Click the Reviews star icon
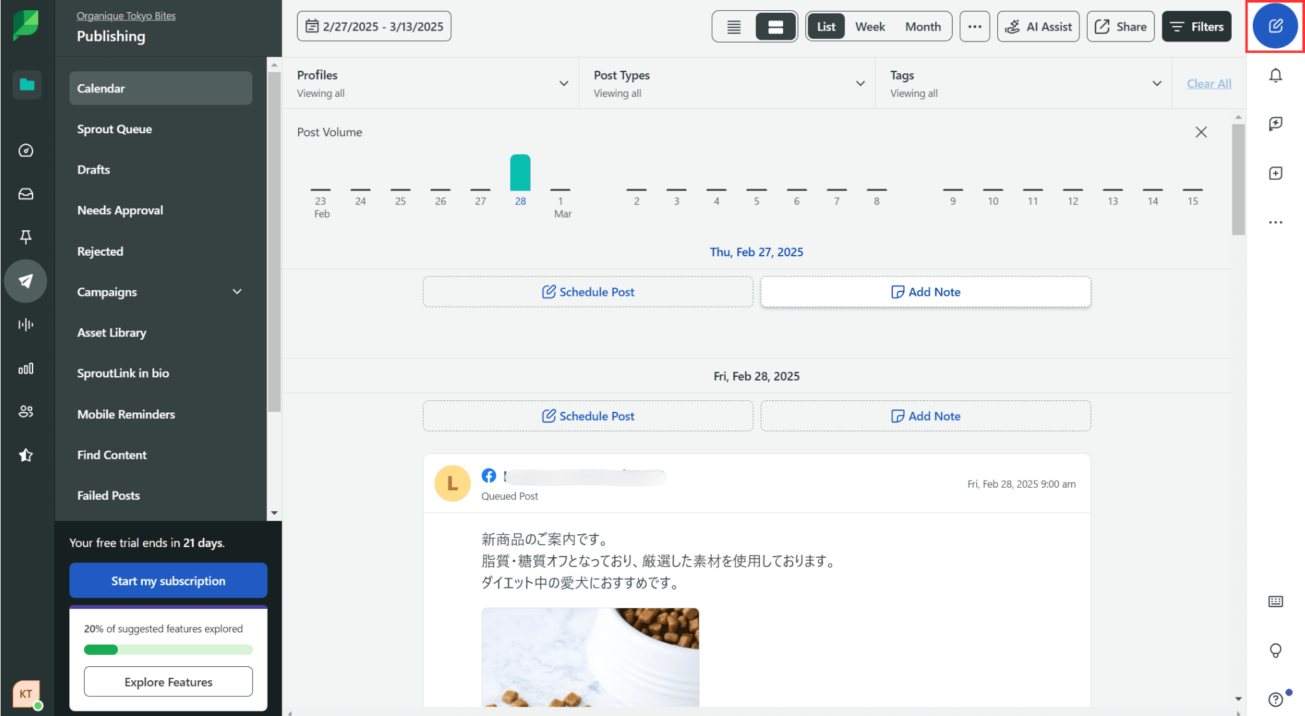Image resolution: width=1305 pixels, height=716 pixels. [25, 455]
